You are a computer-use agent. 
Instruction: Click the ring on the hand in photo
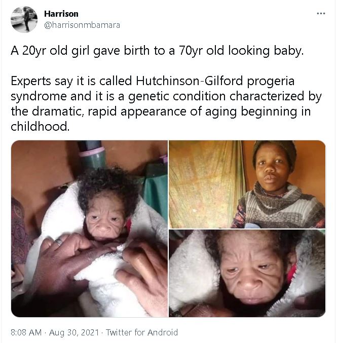[59, 241]
